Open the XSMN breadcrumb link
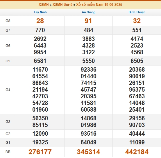This screenshot has height=158, width=161. [44, 5]
